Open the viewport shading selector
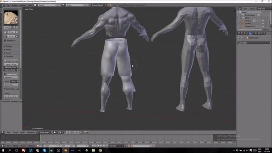 pos(55,132)
